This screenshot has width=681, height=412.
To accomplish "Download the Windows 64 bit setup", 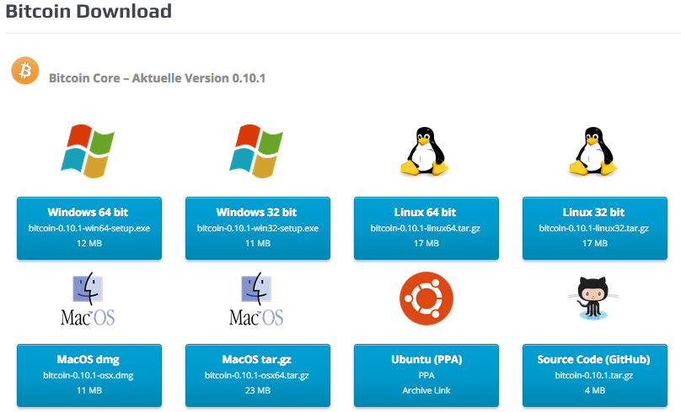I will click(89, 229).
